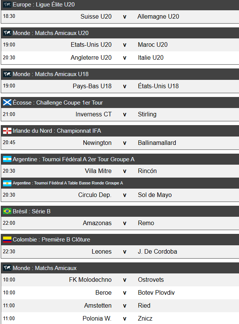Select the Angleterre U20 team name
Image resolution: width=239 pixels, height=324 pixels.
coord(91,58)
